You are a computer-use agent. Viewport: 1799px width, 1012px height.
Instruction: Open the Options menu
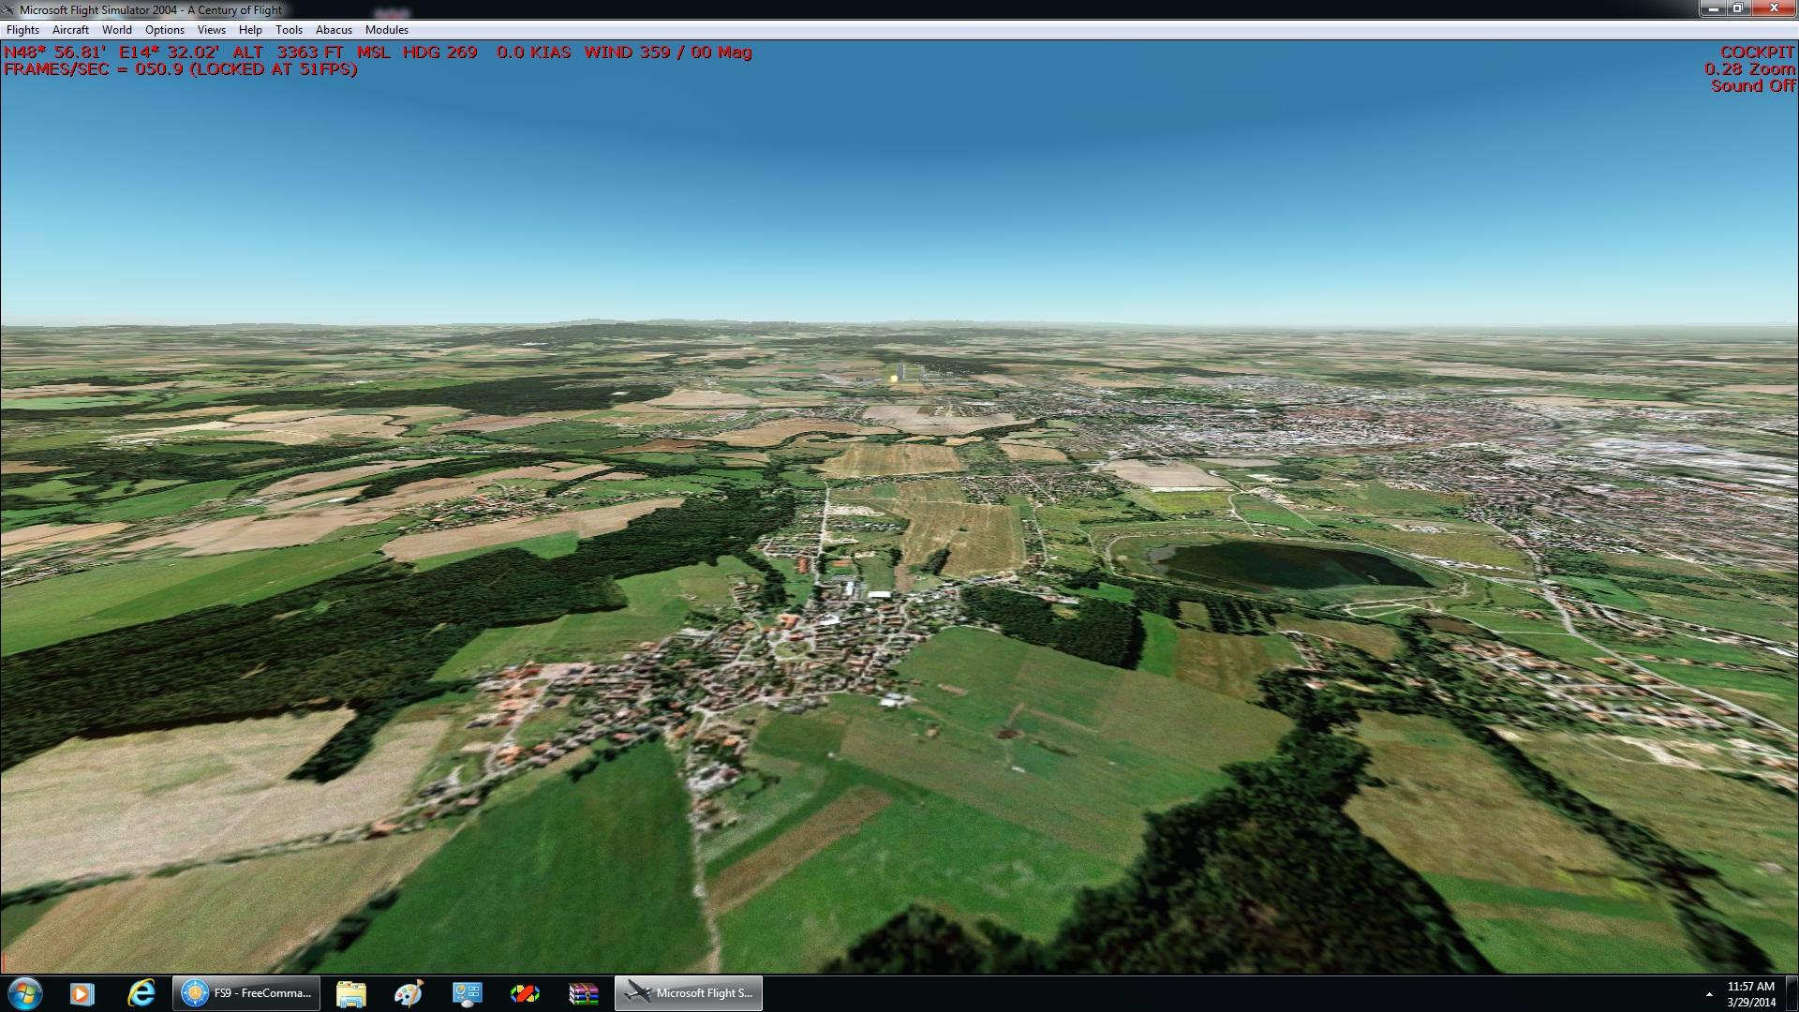click(x=165, y=30)
